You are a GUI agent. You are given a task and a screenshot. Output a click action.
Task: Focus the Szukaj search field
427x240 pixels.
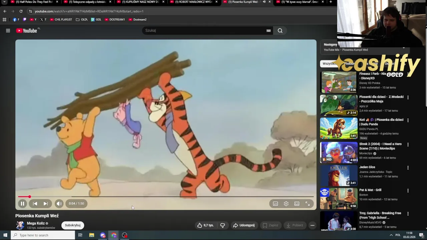203,31
